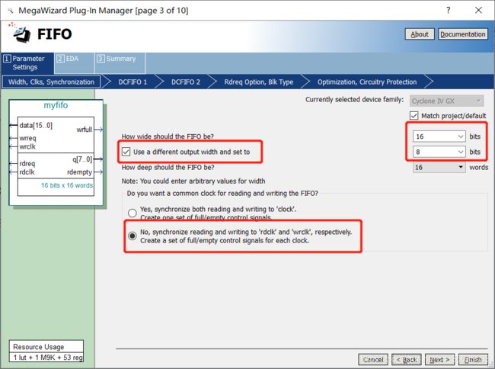Click the wrfull port label
Image resolution: width=495 pixels, height=369 pixels.
[x=85, y=130]
